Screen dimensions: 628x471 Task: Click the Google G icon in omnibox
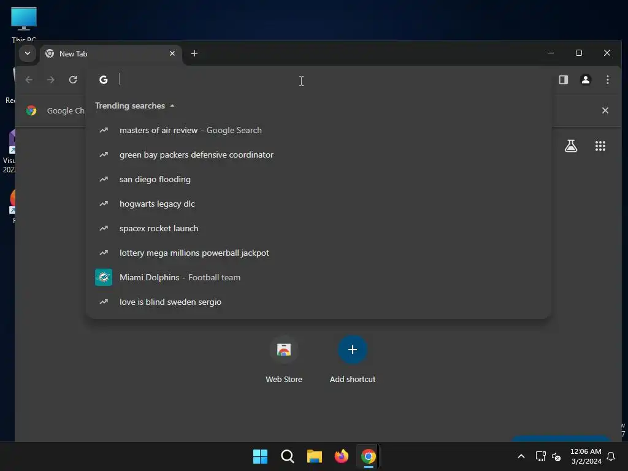click(103, 80)
